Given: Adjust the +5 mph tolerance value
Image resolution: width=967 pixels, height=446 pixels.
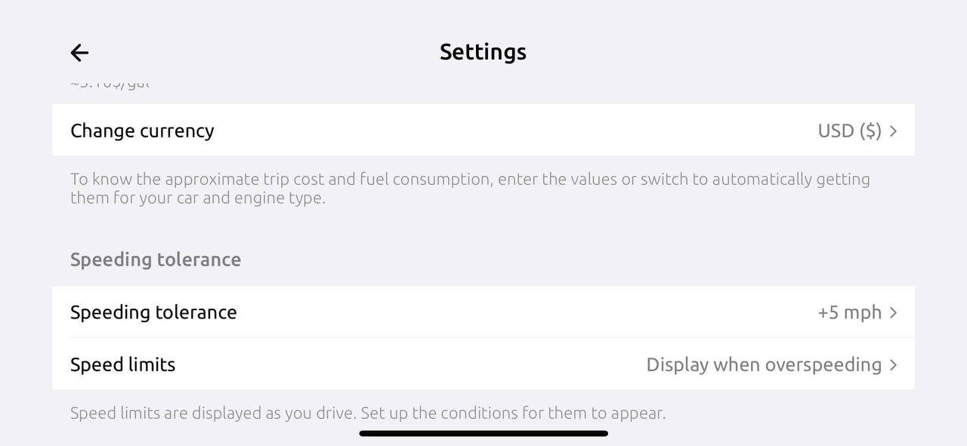Looking at the screenshot, I should tap(849, 312).
